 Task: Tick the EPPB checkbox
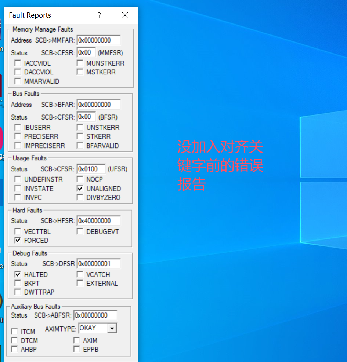coord(77,349)
